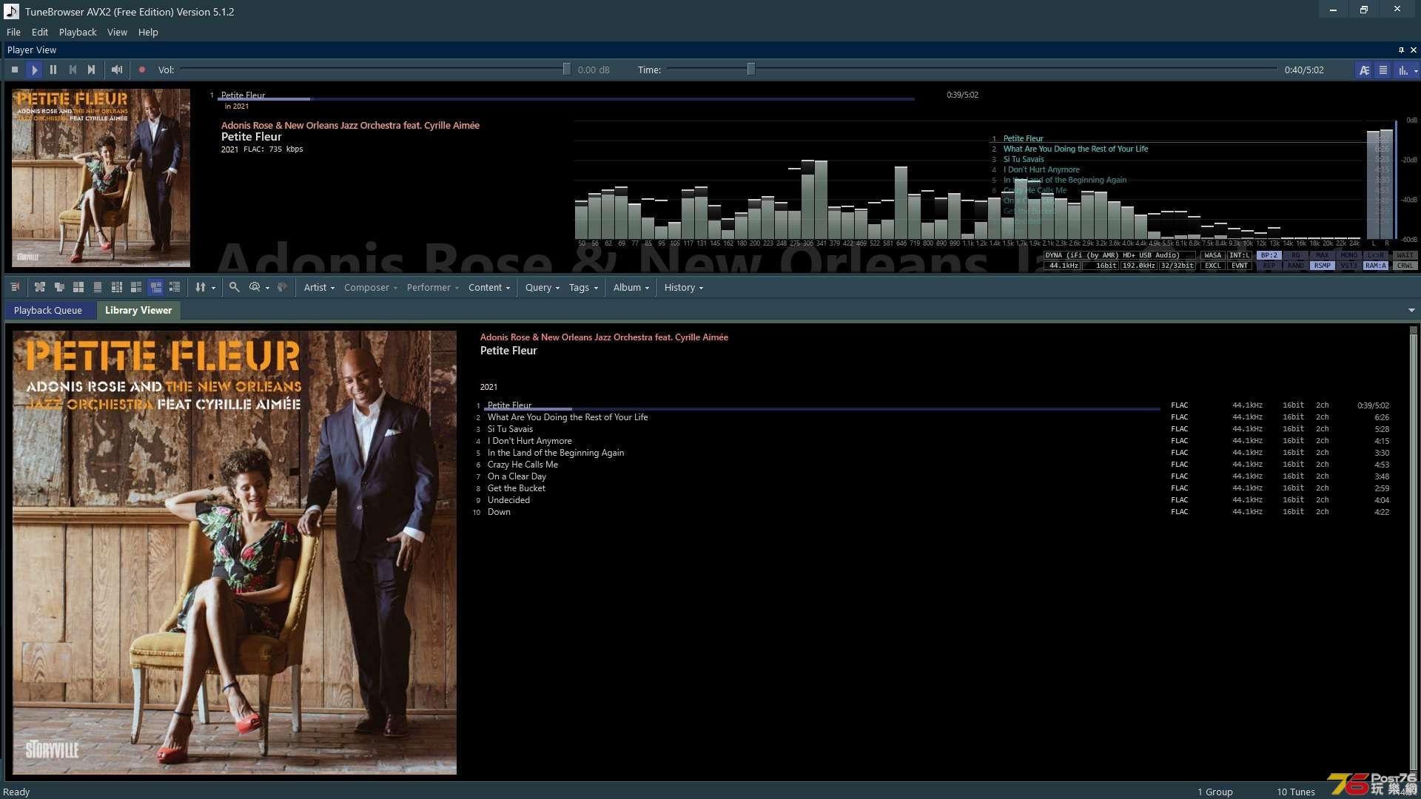
Task: Open the Edit menu
Action: pos(40,32)
